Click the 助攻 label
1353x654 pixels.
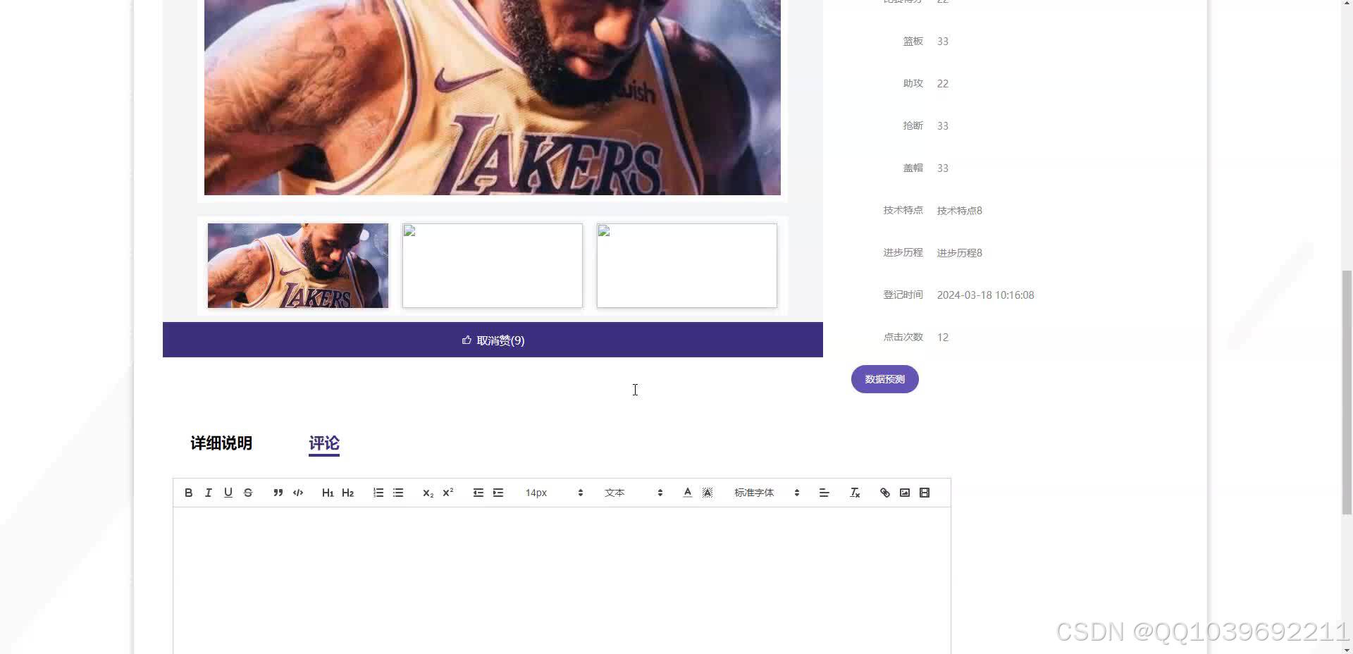point(913,84)
